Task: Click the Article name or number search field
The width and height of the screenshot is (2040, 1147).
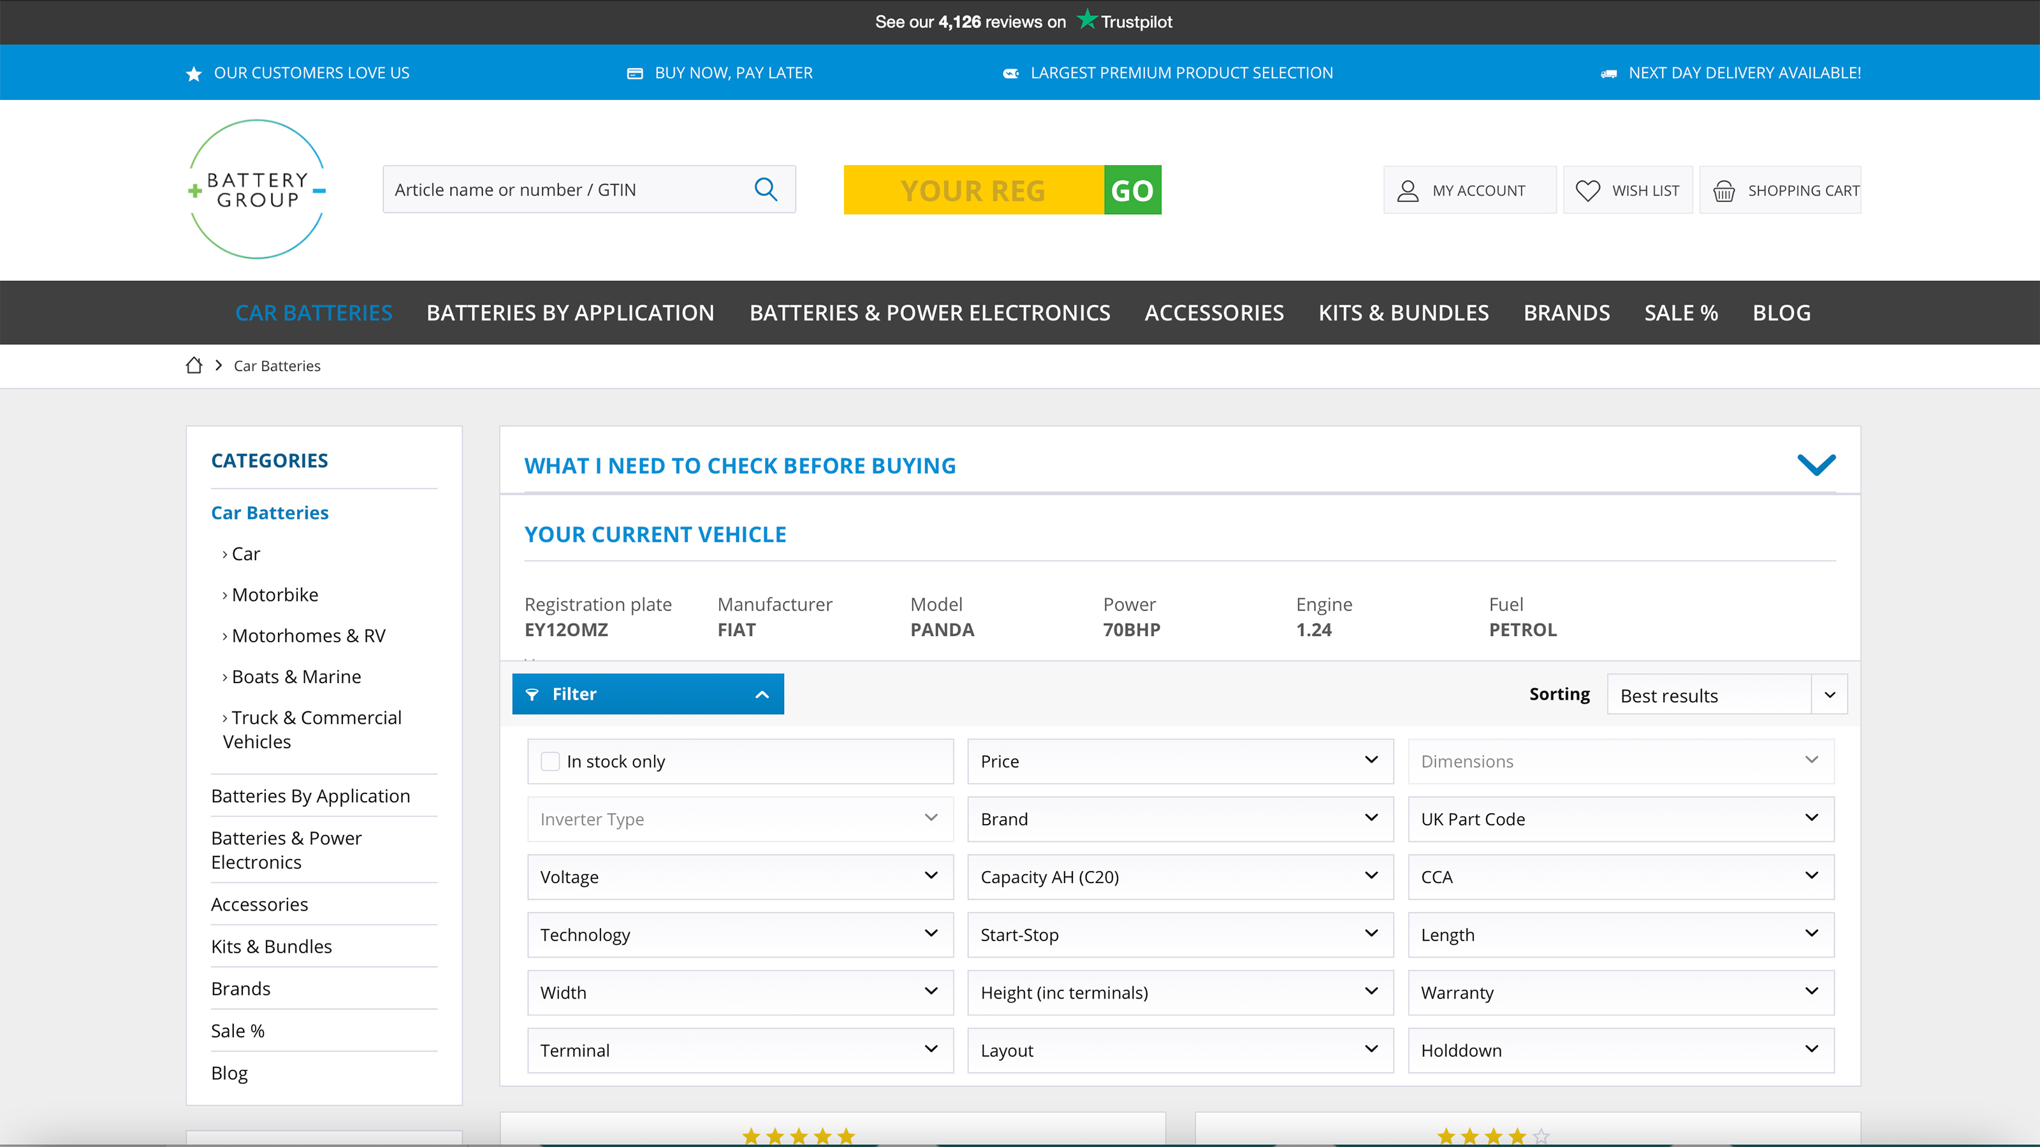Action: pos(589,189)
